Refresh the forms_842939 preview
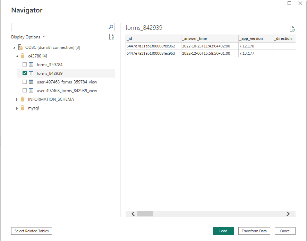Screen dimensions: 307x241 pos(292,29)
